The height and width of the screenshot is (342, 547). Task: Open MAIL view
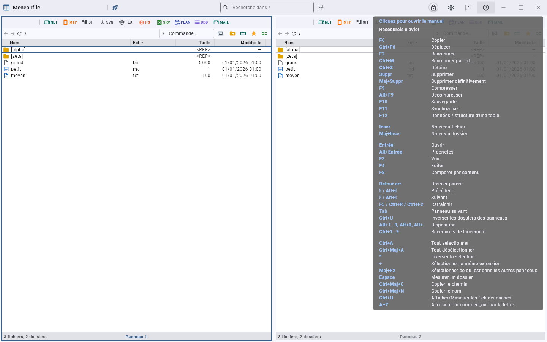(x=221, y=22)
